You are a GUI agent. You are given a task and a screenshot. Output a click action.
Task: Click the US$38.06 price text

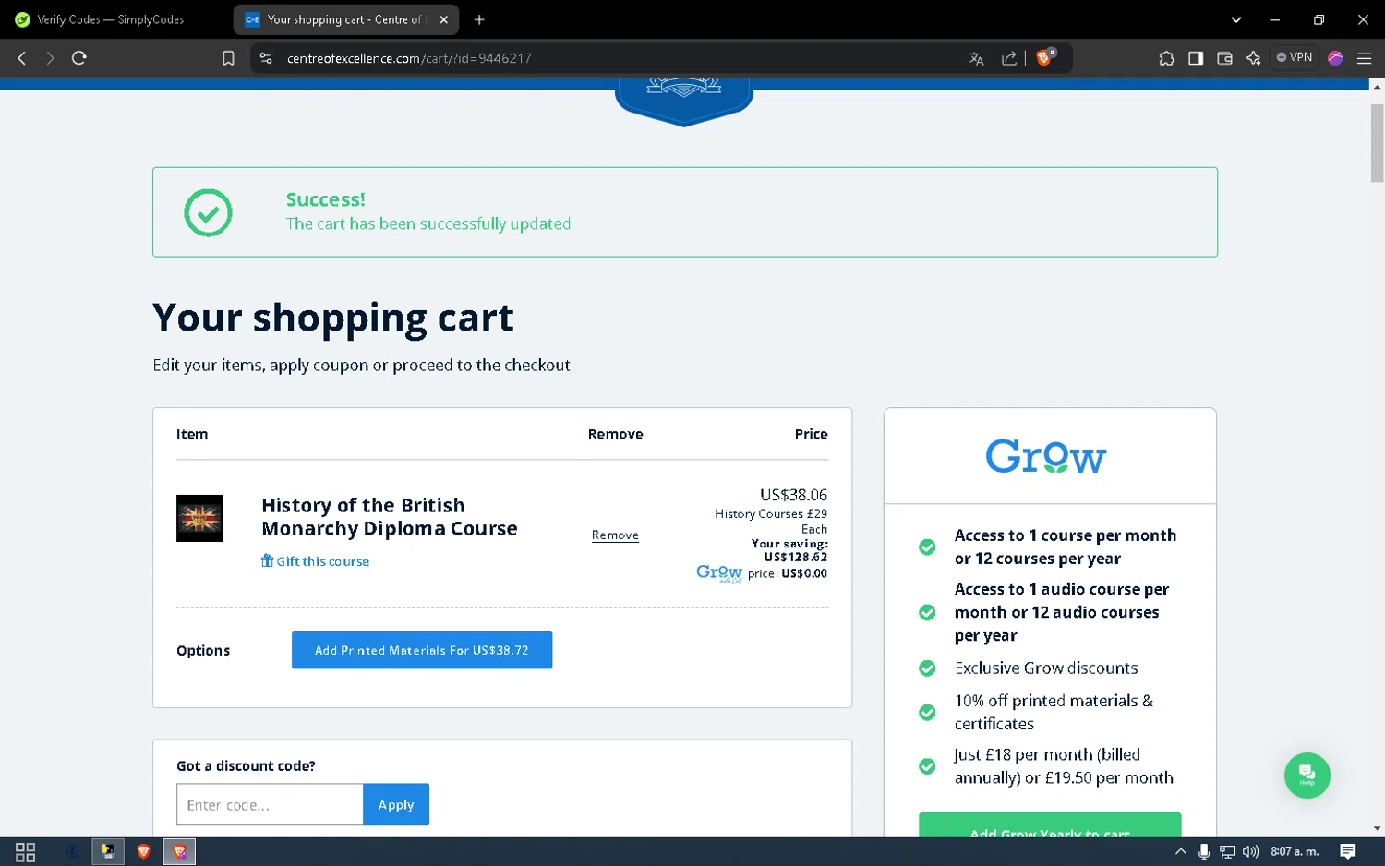(x=793, y=495)
